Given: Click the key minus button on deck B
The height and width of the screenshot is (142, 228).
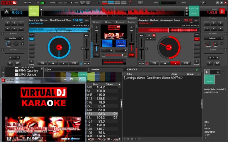Looking at the screenshot, I should pyautogui.click(x=147, y=38).
